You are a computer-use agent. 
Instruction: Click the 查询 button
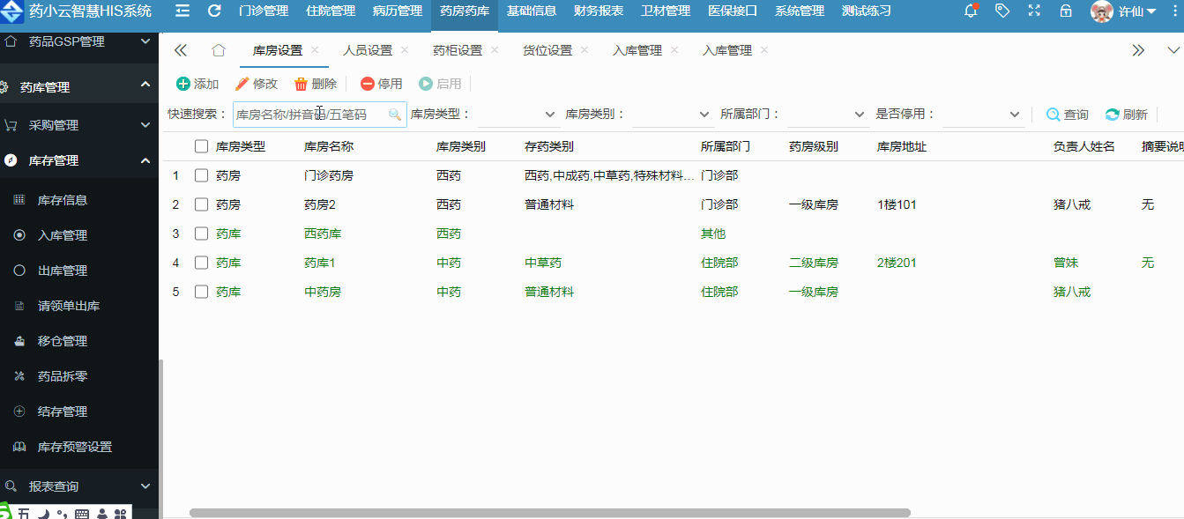click(1068, 115)
